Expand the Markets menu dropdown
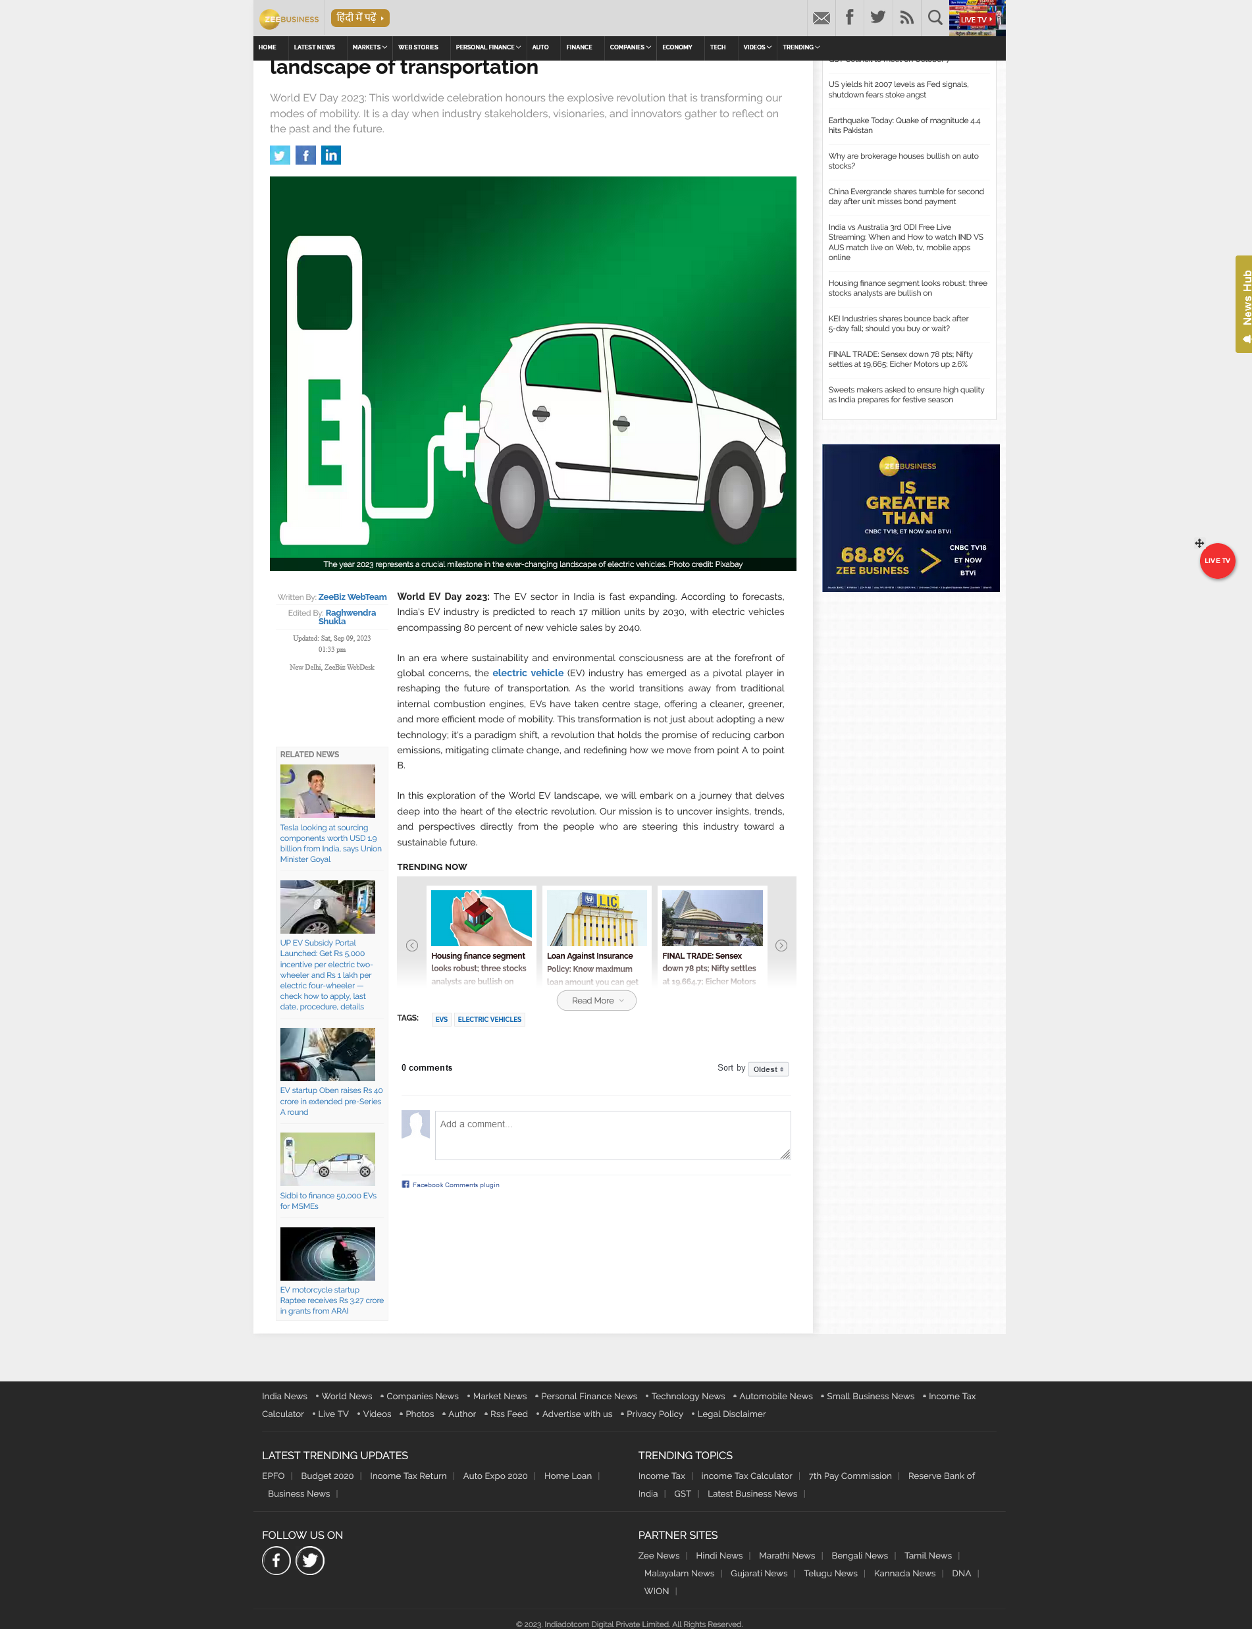1252x1629 pixels. pyautogui.click(x=369, y=47)
